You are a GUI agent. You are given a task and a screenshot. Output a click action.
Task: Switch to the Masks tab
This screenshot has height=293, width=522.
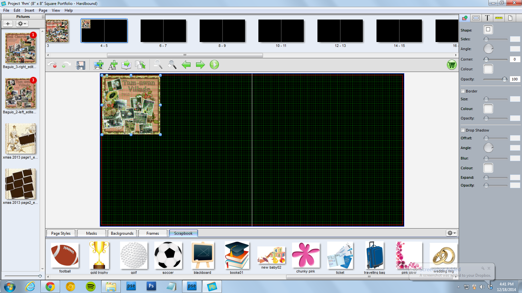click(x=91, y=233)
